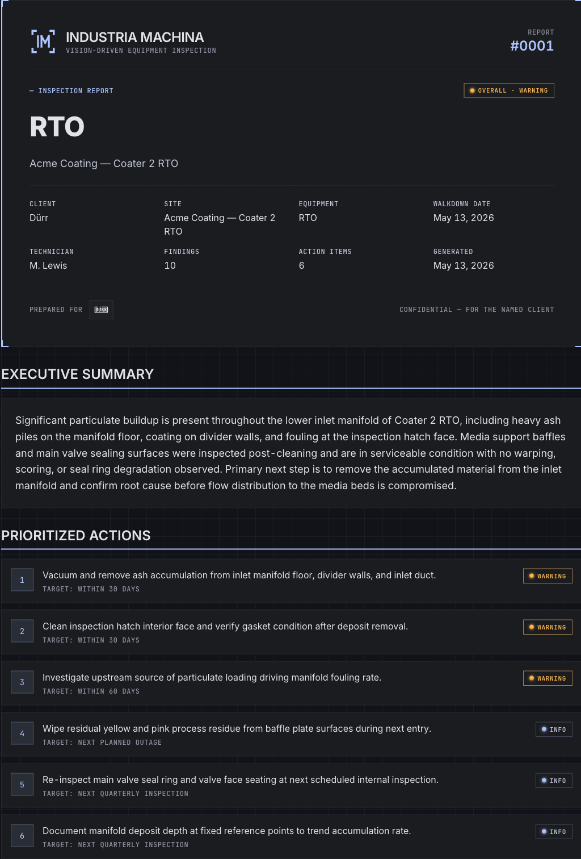Click Warning badge on upstream source action

point(548,678)
